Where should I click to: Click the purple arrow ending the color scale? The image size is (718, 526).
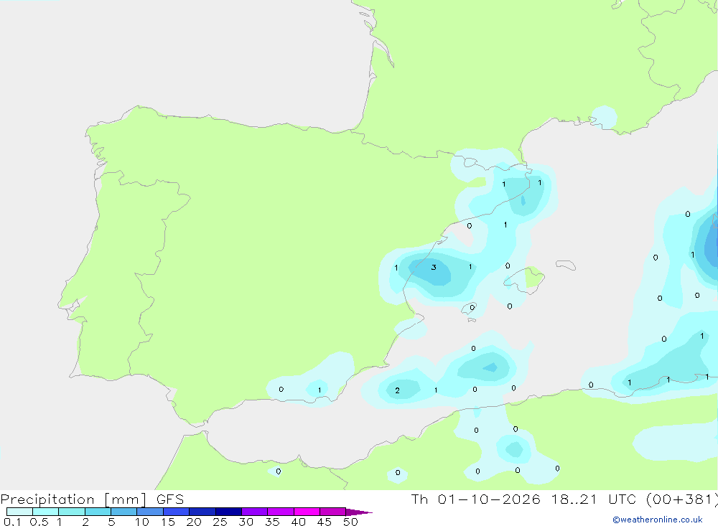pyautogui.click(x=359, y=512)
